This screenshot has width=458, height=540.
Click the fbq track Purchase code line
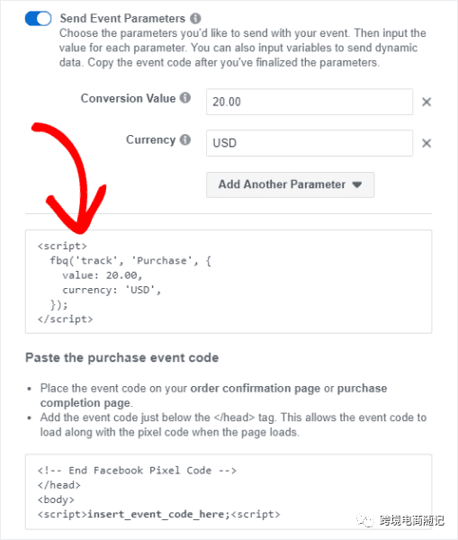pyautogui.click(x=130, y=261)
